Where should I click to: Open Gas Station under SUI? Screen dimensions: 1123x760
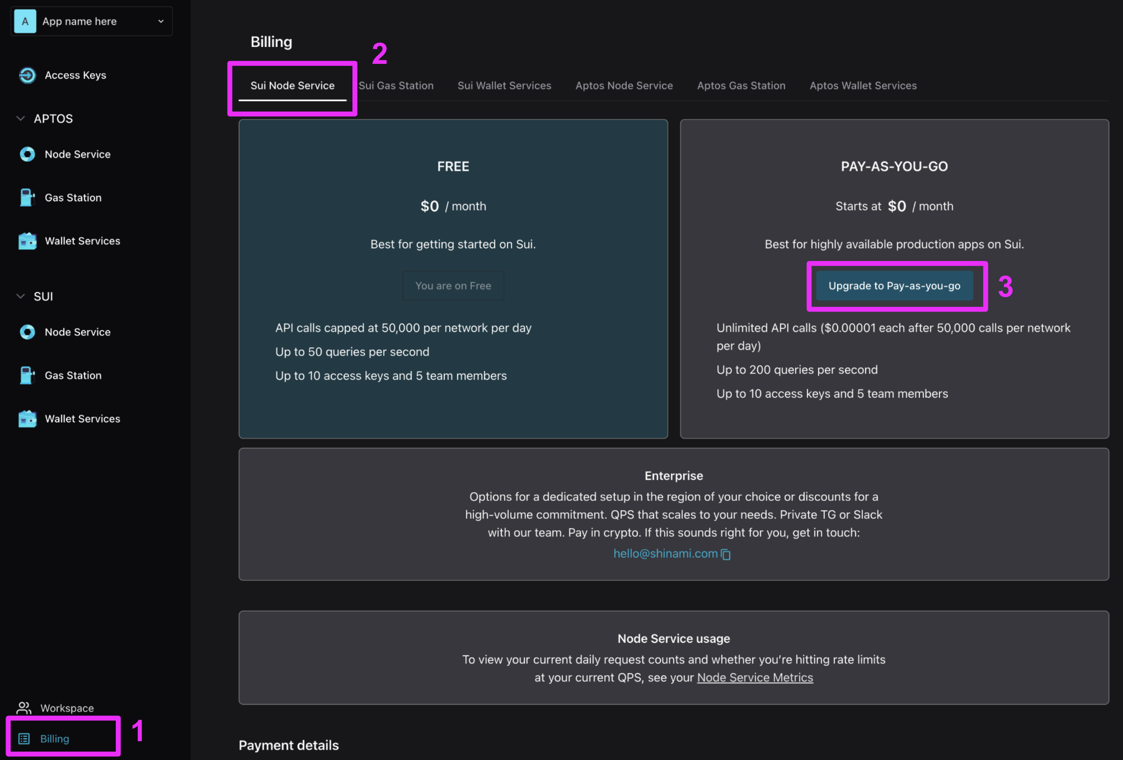(74, 375)
